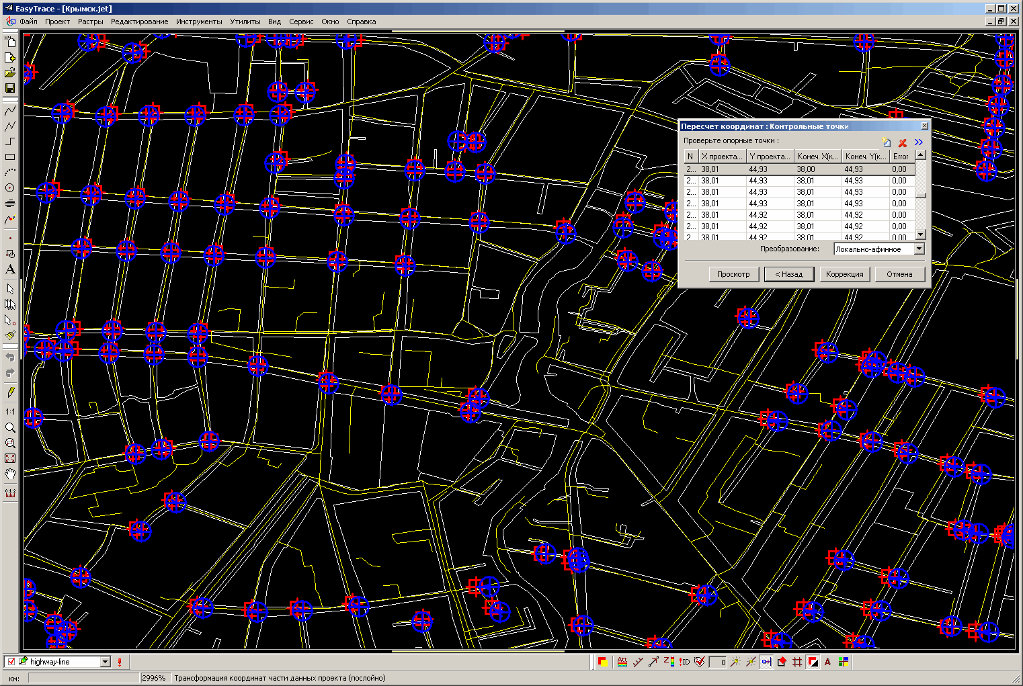Click the pan hand tool
Image resolution: width=1023 pixels, height=686 pixels.
click(x=10, y=475)
